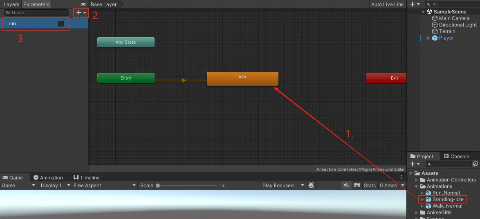
Task: Collapse the Animations folder arrow
Action: coord(416,186)
